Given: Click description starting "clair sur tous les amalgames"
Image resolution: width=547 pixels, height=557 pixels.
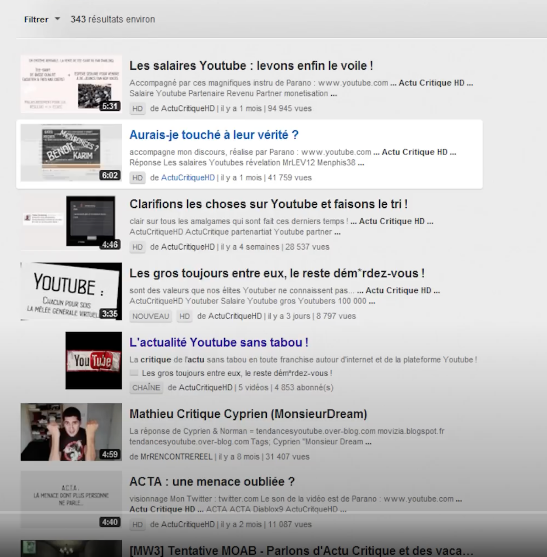Looking at the screenshot, I should (x=281, y=227).
